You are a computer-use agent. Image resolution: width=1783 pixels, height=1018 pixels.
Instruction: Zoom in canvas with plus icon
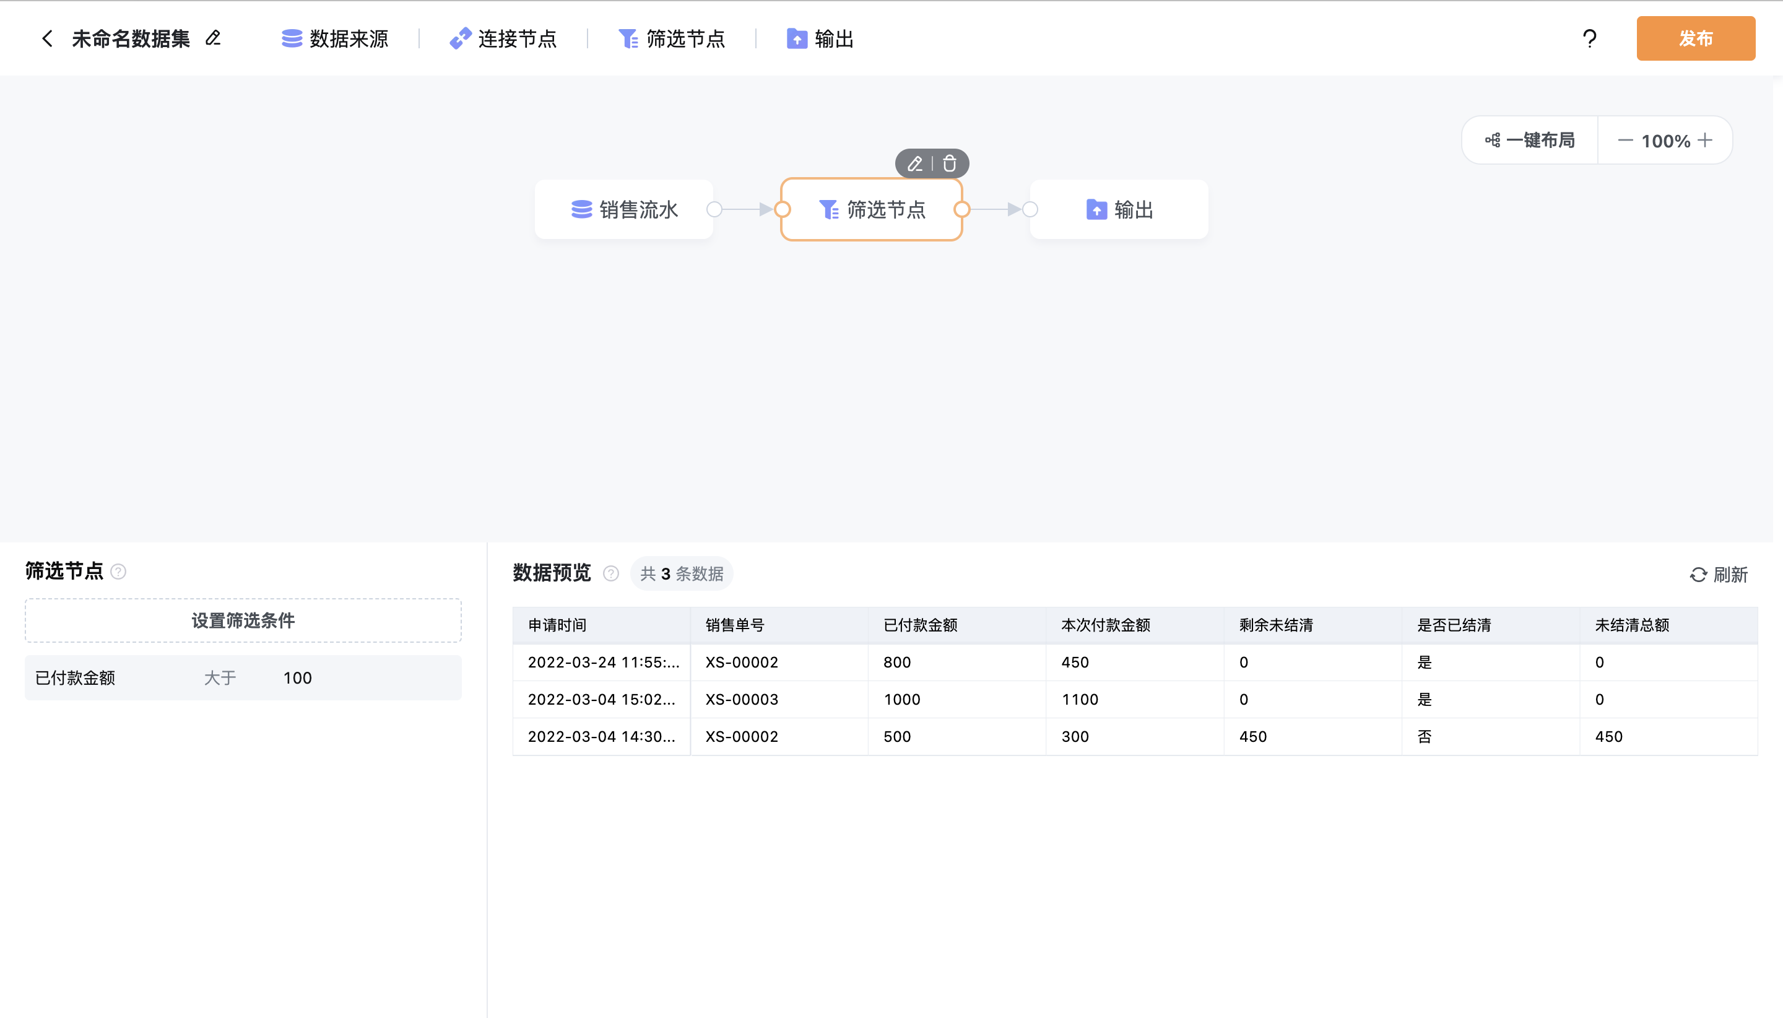(1705, 140)
